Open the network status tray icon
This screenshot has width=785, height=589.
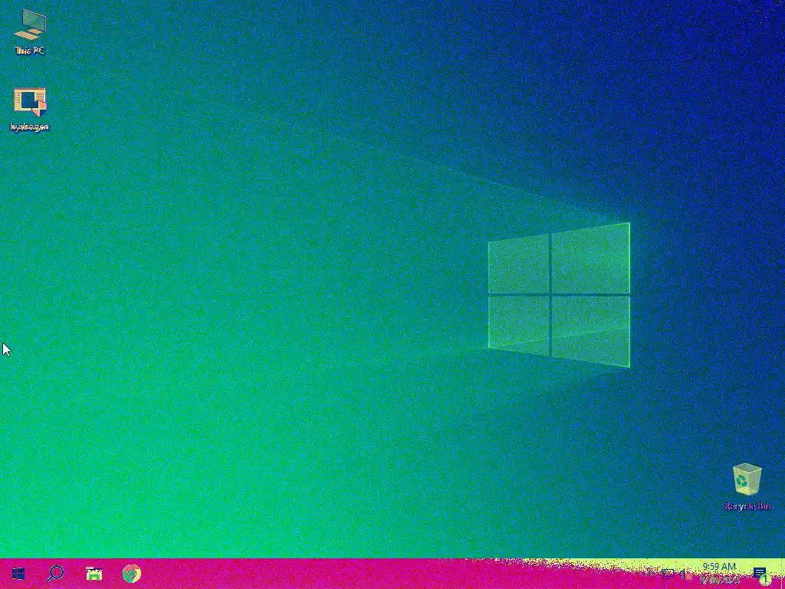pyautogui.click(x=668, y=574)
